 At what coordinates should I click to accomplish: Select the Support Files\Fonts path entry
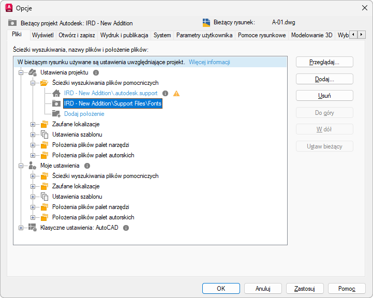[113, 103]
